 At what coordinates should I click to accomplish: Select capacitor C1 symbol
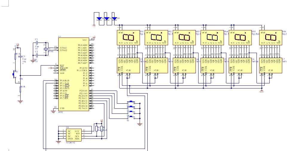pyautogui.click(x=37, y=43)
